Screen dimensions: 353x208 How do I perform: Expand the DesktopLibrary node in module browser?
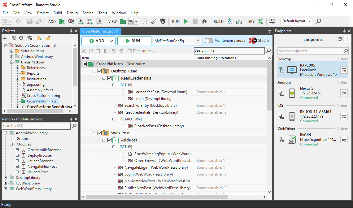[6, 178]
